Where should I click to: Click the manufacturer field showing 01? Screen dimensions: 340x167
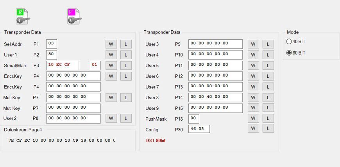click(x=95, y=65)
